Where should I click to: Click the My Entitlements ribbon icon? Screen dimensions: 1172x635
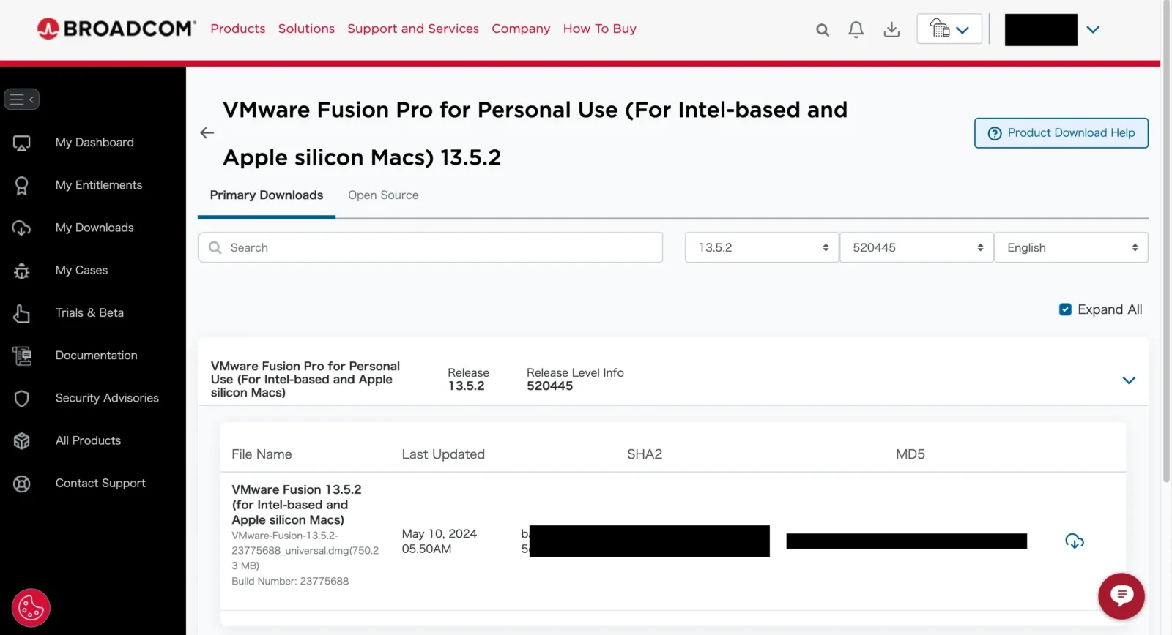[22, 186]
